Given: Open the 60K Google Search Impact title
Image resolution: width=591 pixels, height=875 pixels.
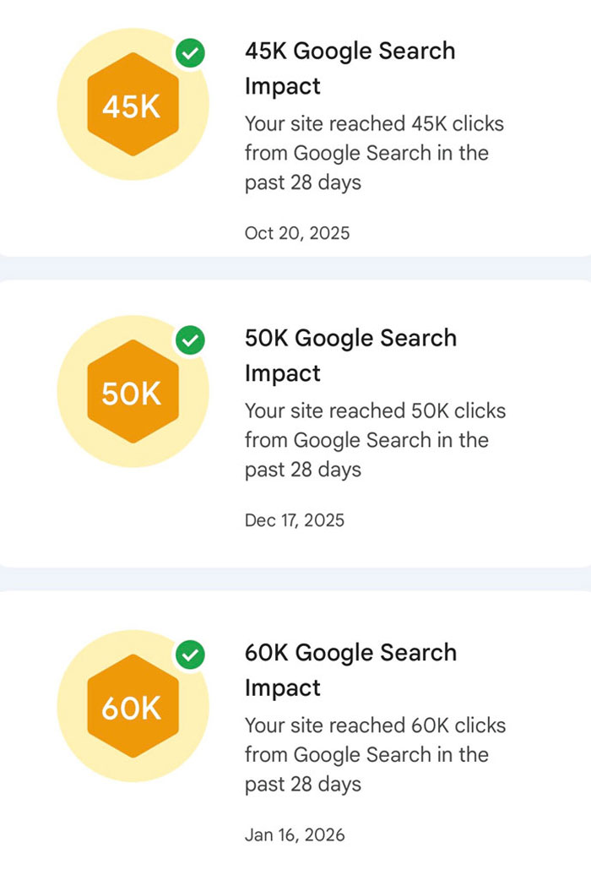Looking at the screenshot, I should click(x=350, y=670).
